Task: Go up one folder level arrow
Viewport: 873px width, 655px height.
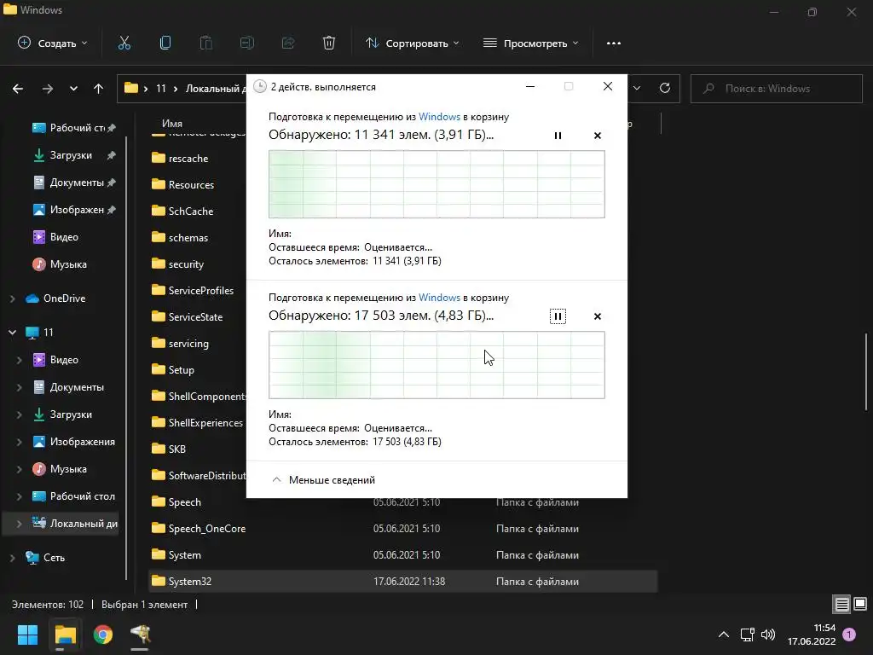Action: click(99, 89)
